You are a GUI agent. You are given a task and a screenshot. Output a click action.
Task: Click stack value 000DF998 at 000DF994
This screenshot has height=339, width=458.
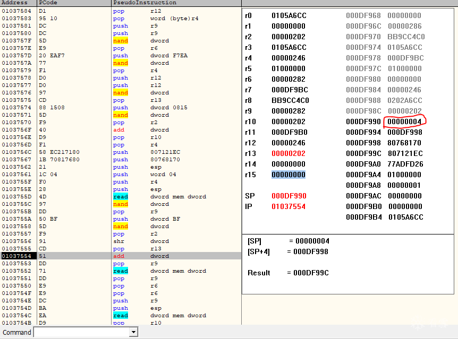[404, 132]
